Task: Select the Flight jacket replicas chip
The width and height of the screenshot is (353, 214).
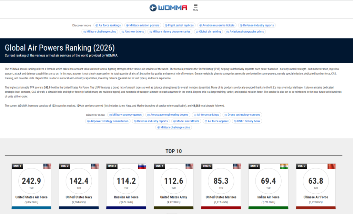Action: (x=179, y=25)
